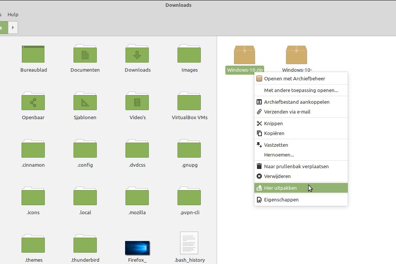This screenshot has width=396, height=264.
Task: Open the Video's folder
Action: (137, 102)
